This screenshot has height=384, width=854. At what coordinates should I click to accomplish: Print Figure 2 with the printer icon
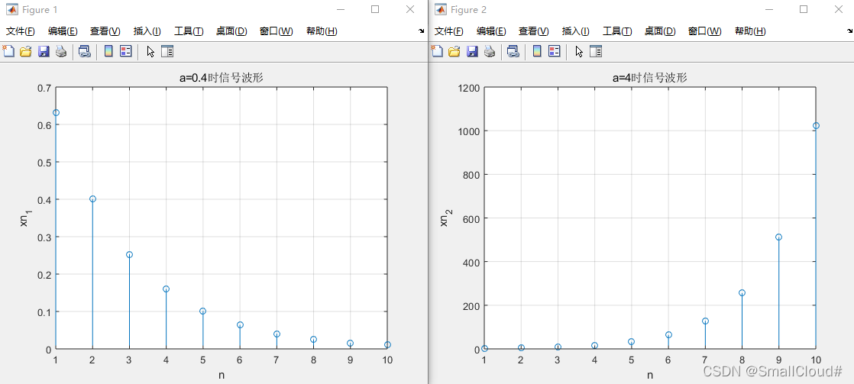490,52
